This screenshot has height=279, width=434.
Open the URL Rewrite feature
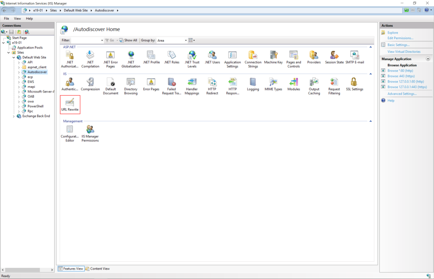(70, 104)
